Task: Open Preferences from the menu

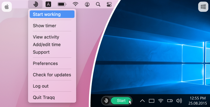Action: [x=52, y=63]
